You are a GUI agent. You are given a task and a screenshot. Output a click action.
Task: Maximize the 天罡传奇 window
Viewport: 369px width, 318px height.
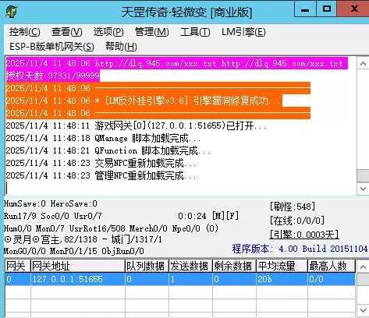pyautogui.click(x=327, y=9)
